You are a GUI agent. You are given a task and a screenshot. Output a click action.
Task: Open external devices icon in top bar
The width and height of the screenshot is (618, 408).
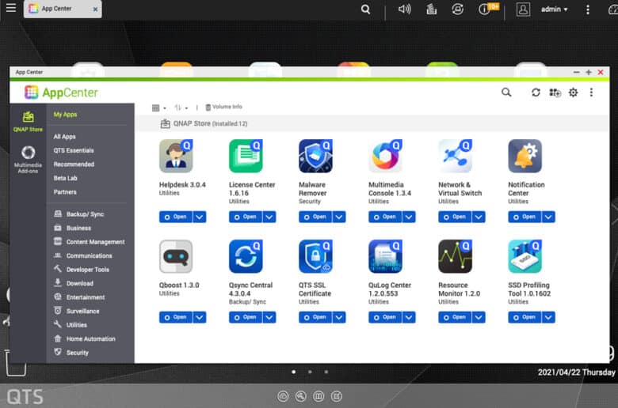[x=457, y=9]
